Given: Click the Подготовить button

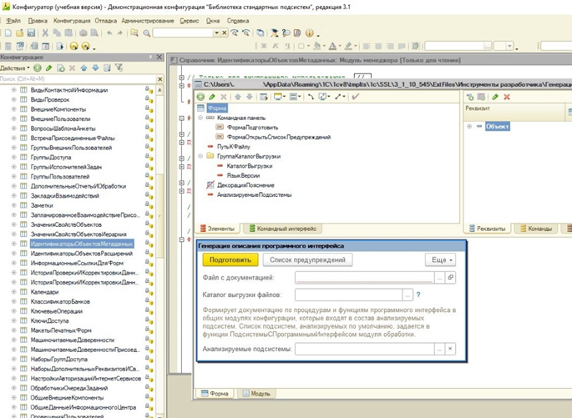Looking at the screenshot, I should [x=230, y=259].
